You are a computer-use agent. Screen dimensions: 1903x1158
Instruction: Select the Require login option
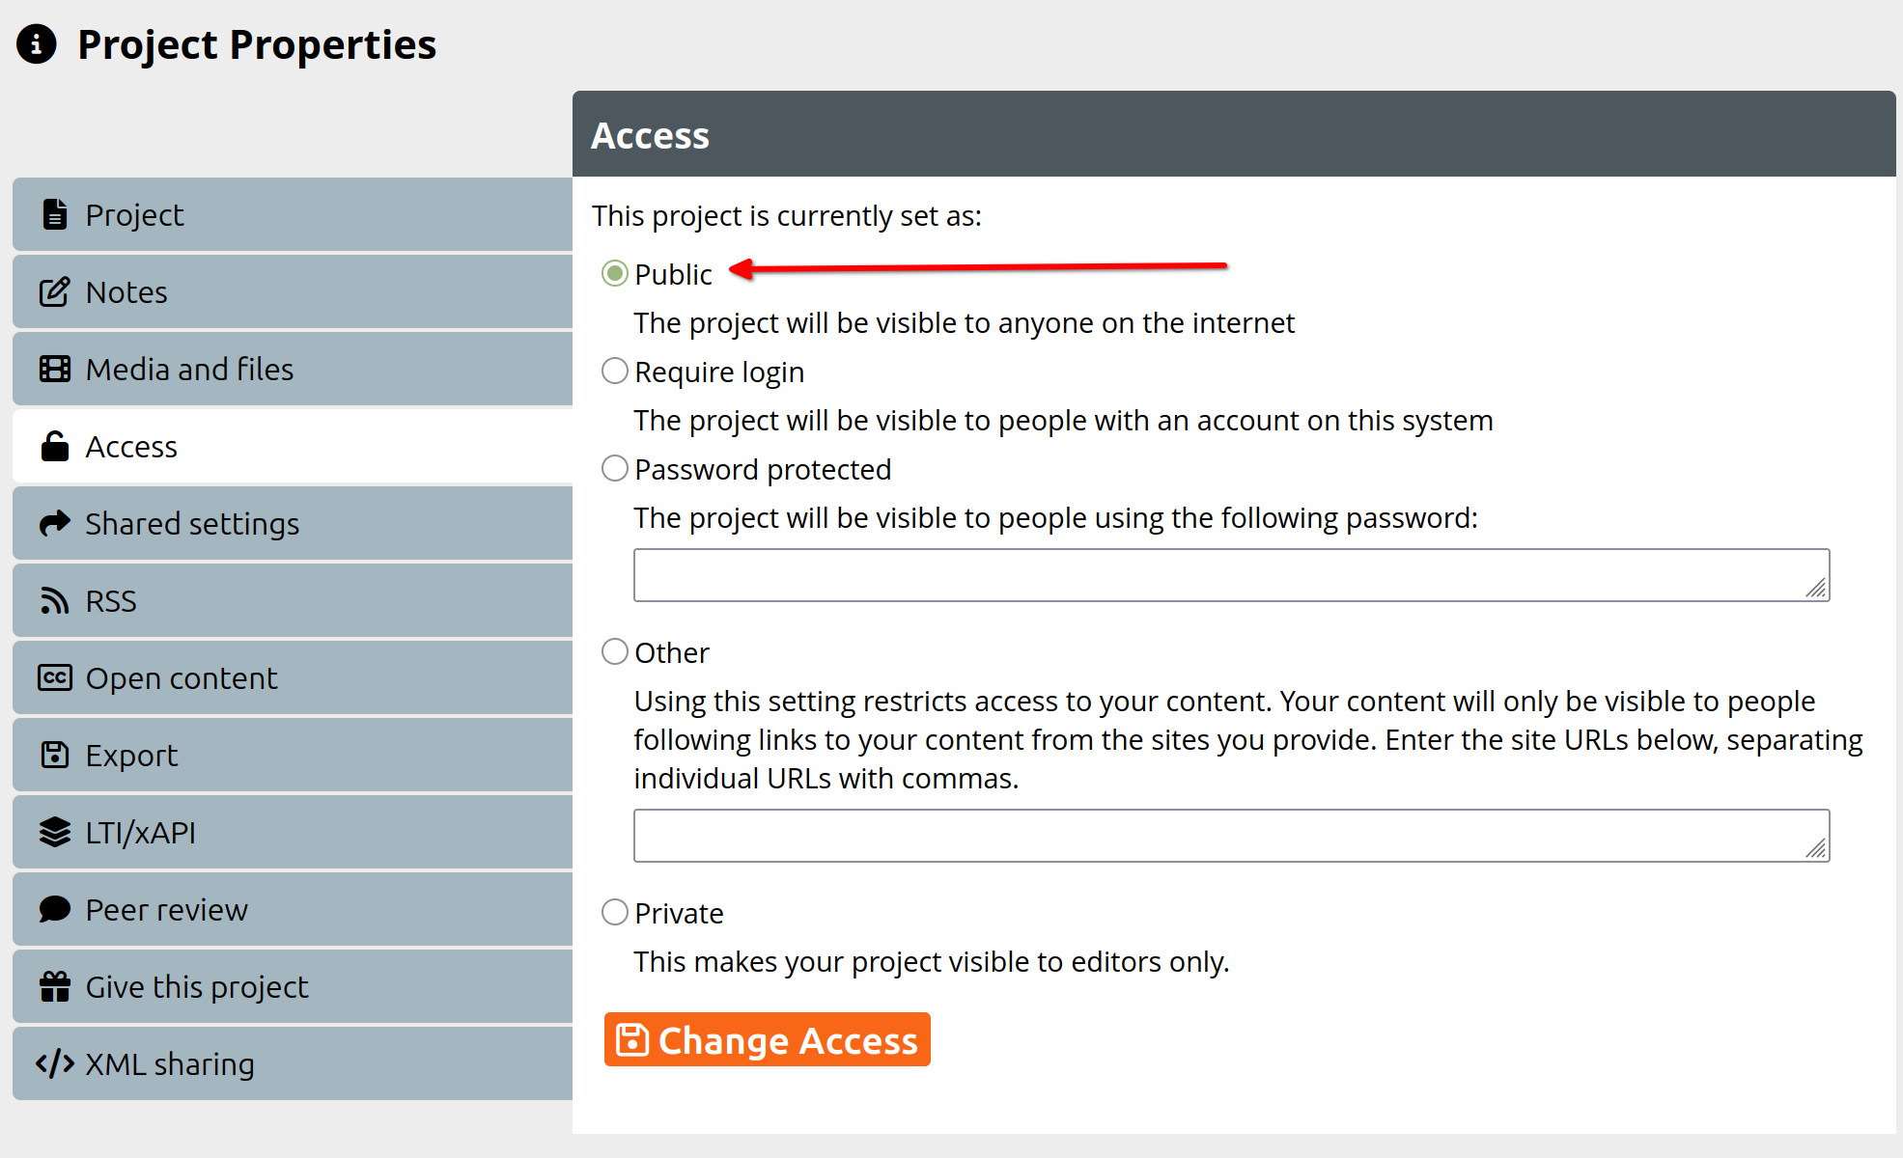point(615,372)
